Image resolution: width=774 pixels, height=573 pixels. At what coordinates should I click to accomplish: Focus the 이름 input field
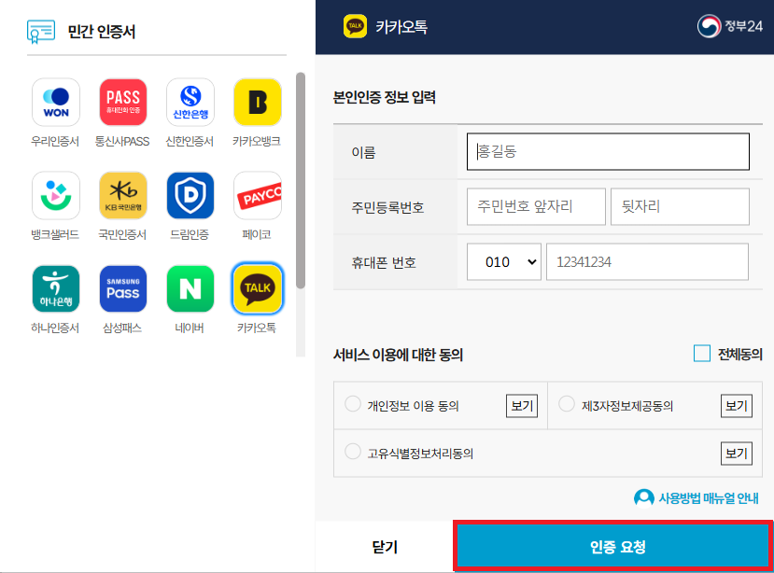608,151
